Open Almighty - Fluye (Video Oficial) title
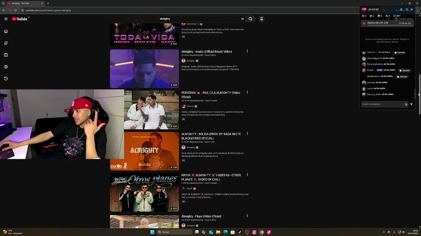The image size is (421, 236). coord(201,216)
